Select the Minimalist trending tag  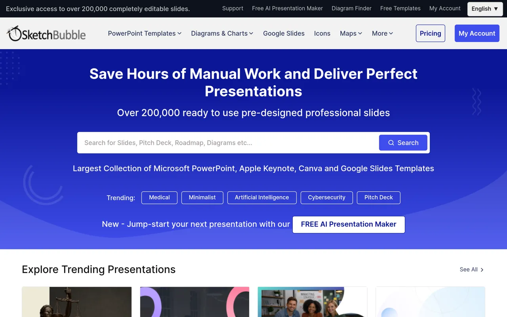(x=202, y=197)
